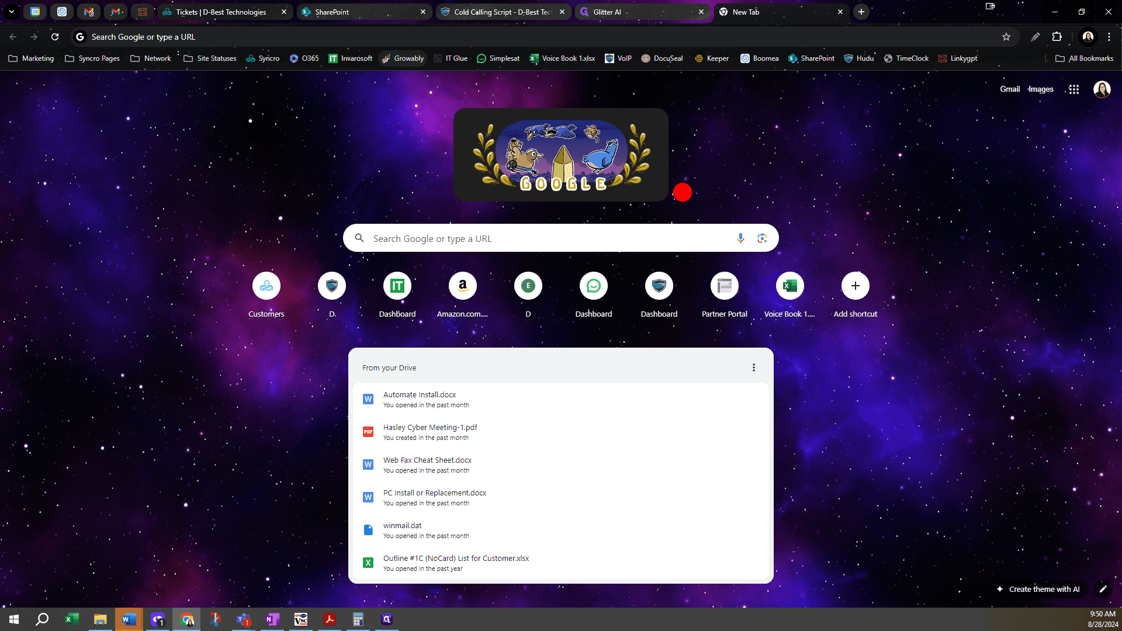Open Adobe Acrobat from the taskbar
This screenshot has width=1122, height=631.
coord(330,619)
